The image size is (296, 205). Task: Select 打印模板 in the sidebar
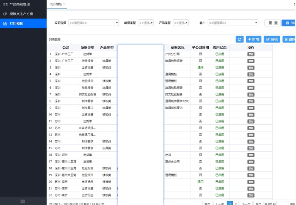pos(23,23)
